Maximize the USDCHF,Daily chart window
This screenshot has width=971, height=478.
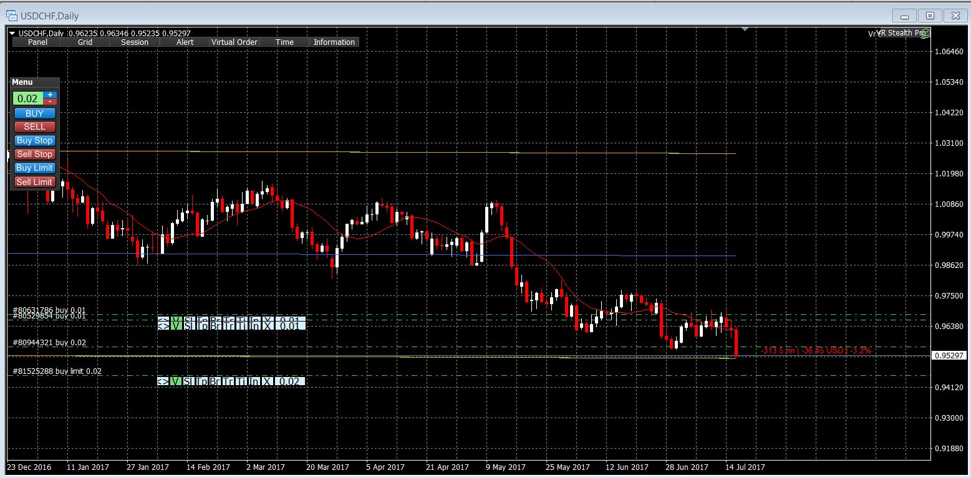tap(930, 16)
